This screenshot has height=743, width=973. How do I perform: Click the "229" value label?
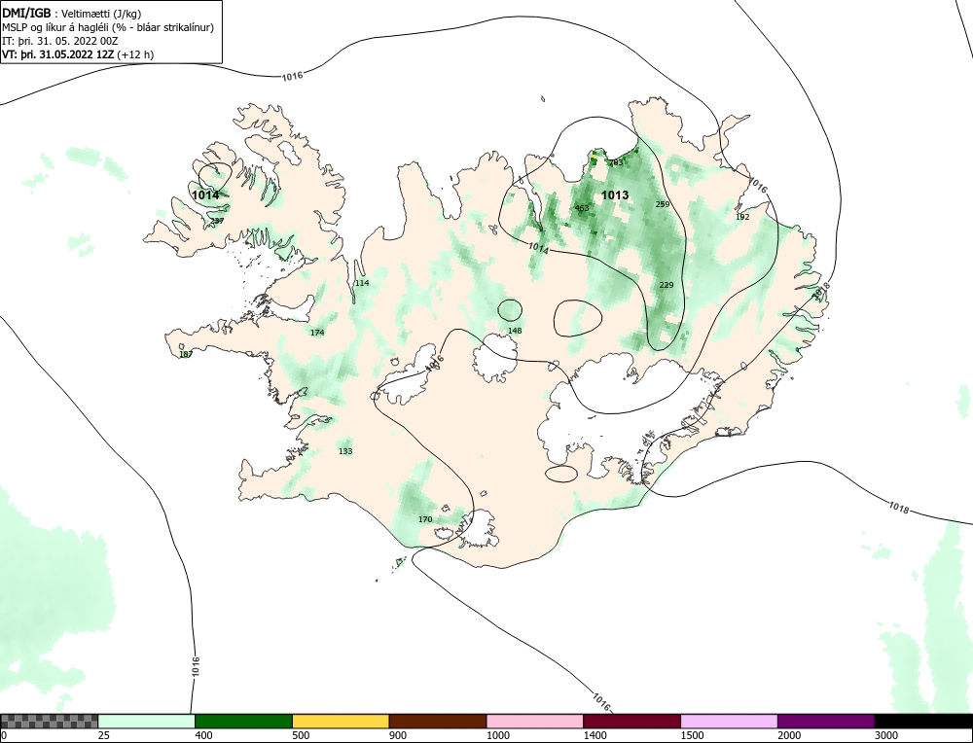tap(667, 285)
